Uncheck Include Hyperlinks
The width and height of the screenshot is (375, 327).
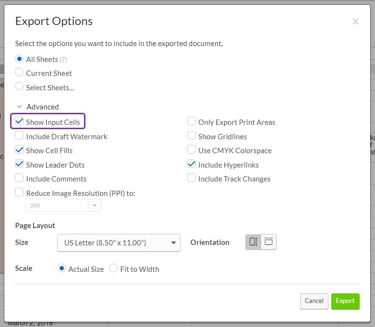pos(192,165)
